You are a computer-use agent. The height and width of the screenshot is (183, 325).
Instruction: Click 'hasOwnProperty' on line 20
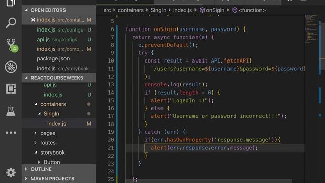[x=188, y=140]
